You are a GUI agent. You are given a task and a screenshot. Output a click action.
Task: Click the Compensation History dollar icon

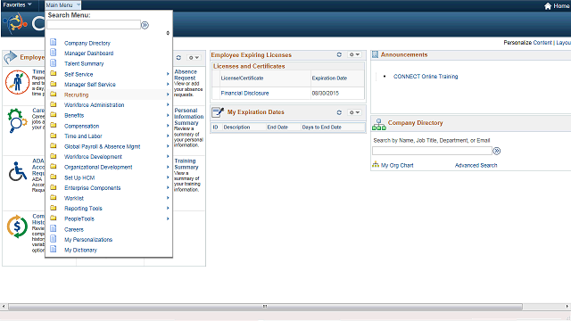[x=17, y=226]
